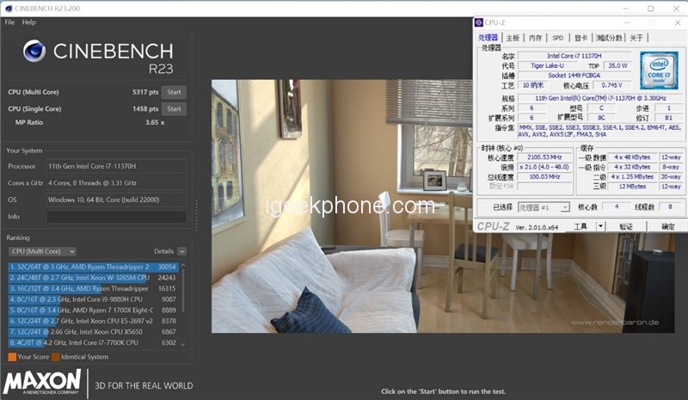Image resolution: width=688 pixels, height=400 pixels.
Task: Expand the ranking Details dropdown arrow
Action: tap(182, 251)
